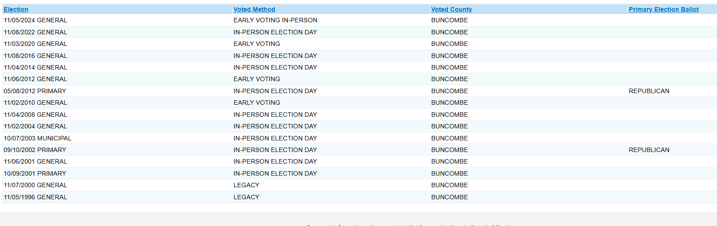Image resolution: width=717 pixels, height=226 pixels.
Task: Click the EARLY VOTING IN-PERSON method cell
Action: 275,20
